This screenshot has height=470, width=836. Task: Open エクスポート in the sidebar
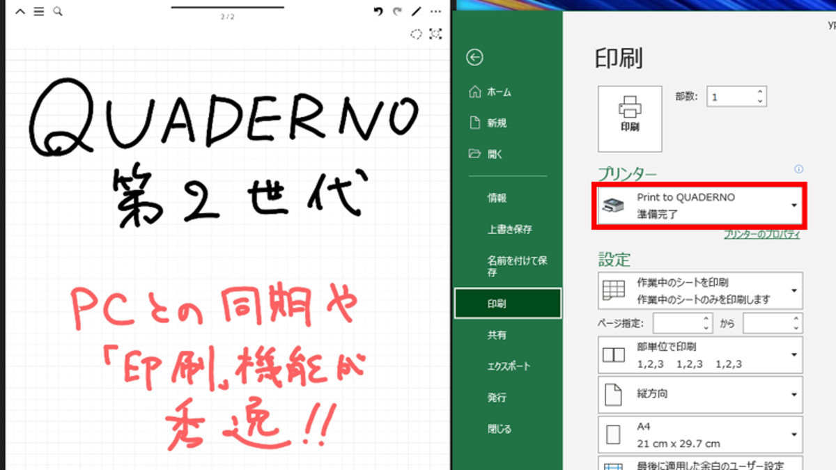click(507, 366)
